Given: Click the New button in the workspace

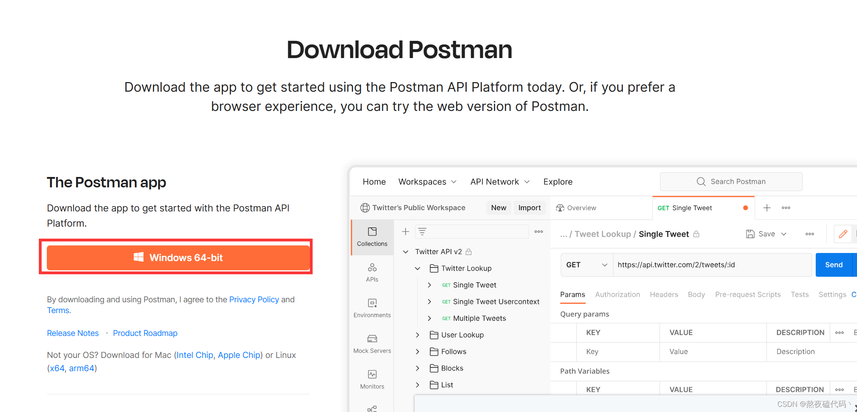Looking at the screenshot, I should (499, 208).
